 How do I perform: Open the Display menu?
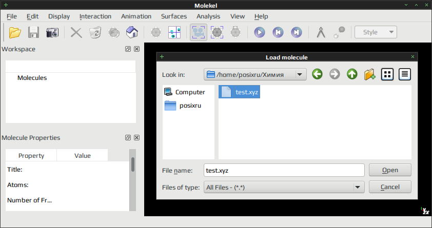59,16
